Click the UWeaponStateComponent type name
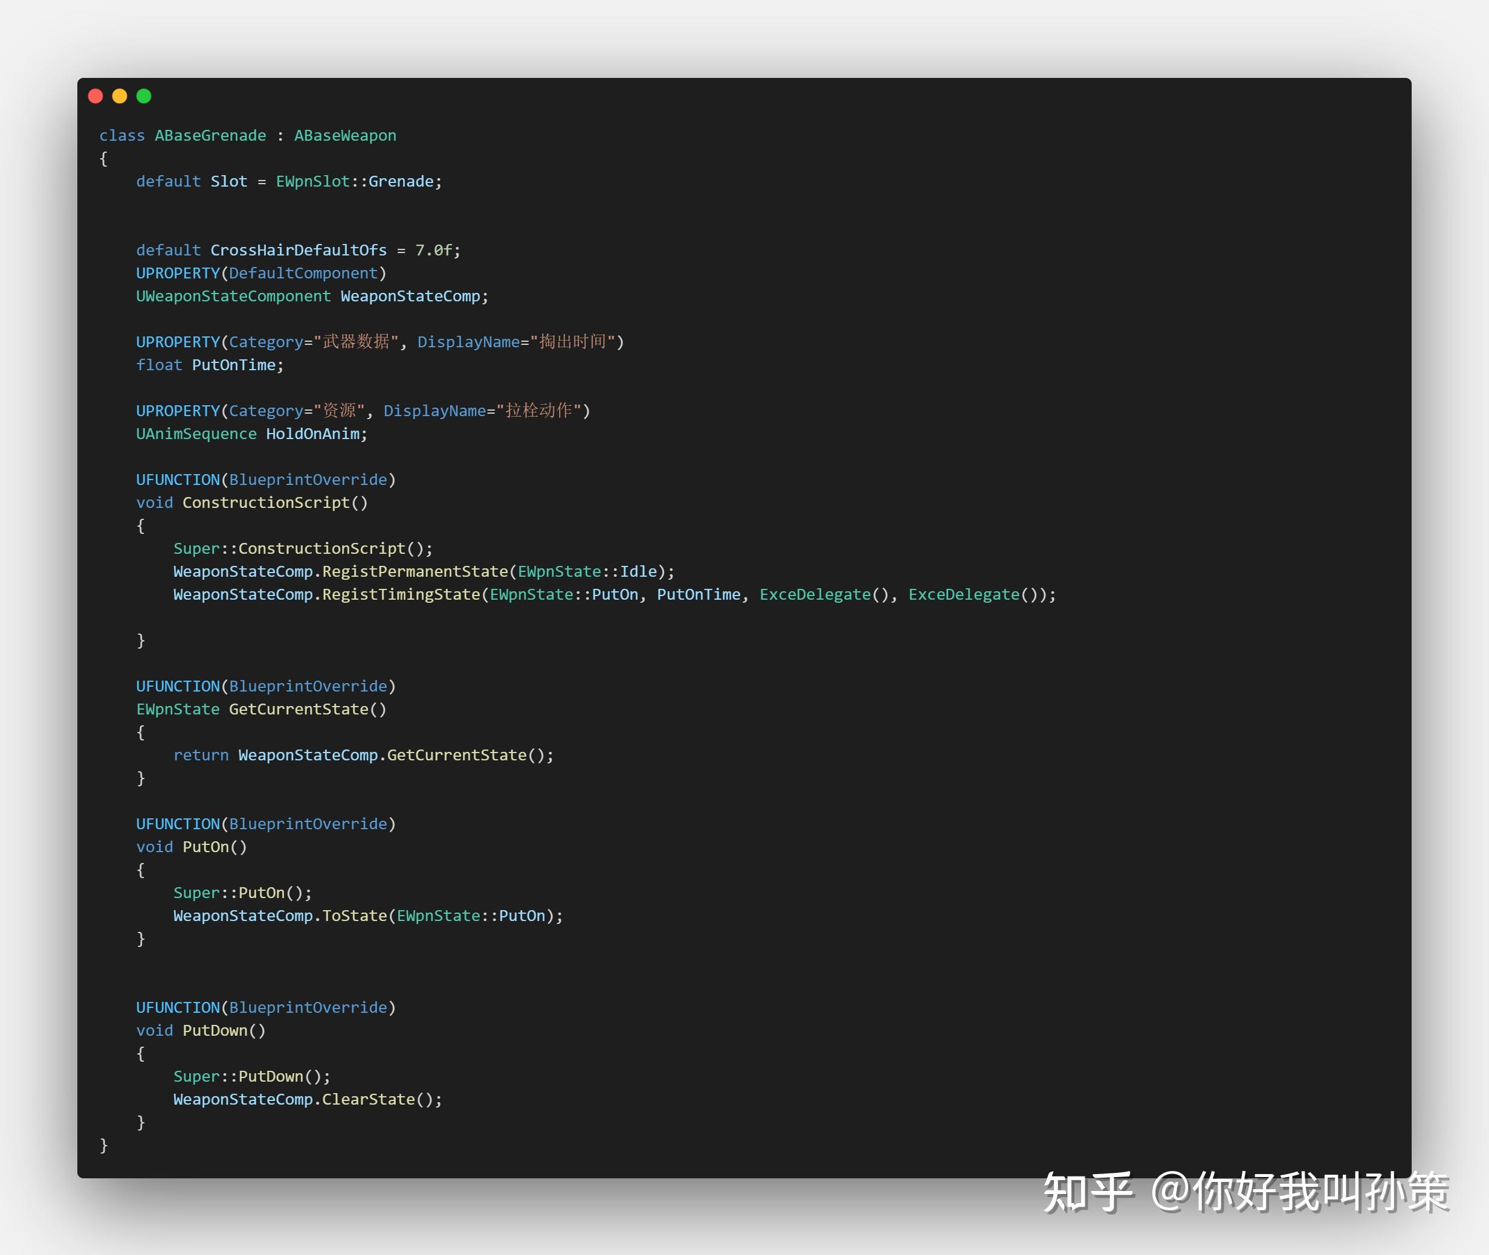Image resolution: width=1489 pixels, height=1255 pixels. (x=233, y=296)
